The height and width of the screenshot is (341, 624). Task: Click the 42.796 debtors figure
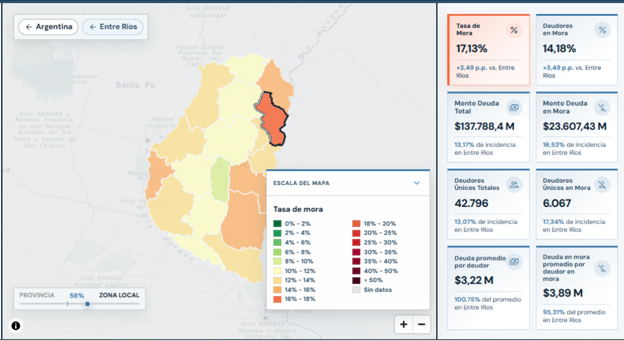(472, 203)
